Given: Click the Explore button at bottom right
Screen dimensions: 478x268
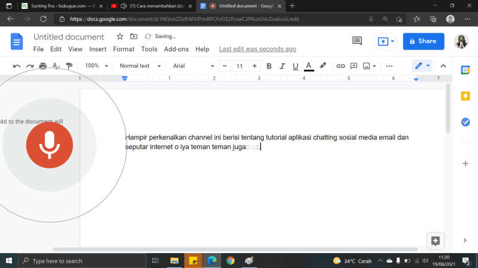Looking at the screenshot, I should 436,241.
